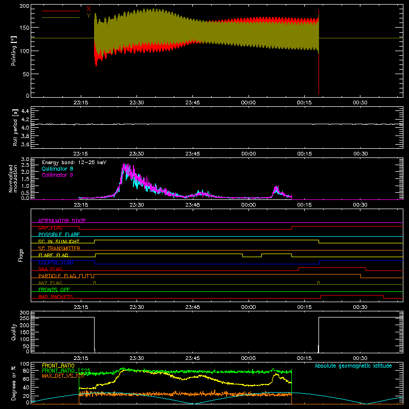
Task: Click the orange MAX_DET_VS_TOT legend label
Action: click(63, 376)
